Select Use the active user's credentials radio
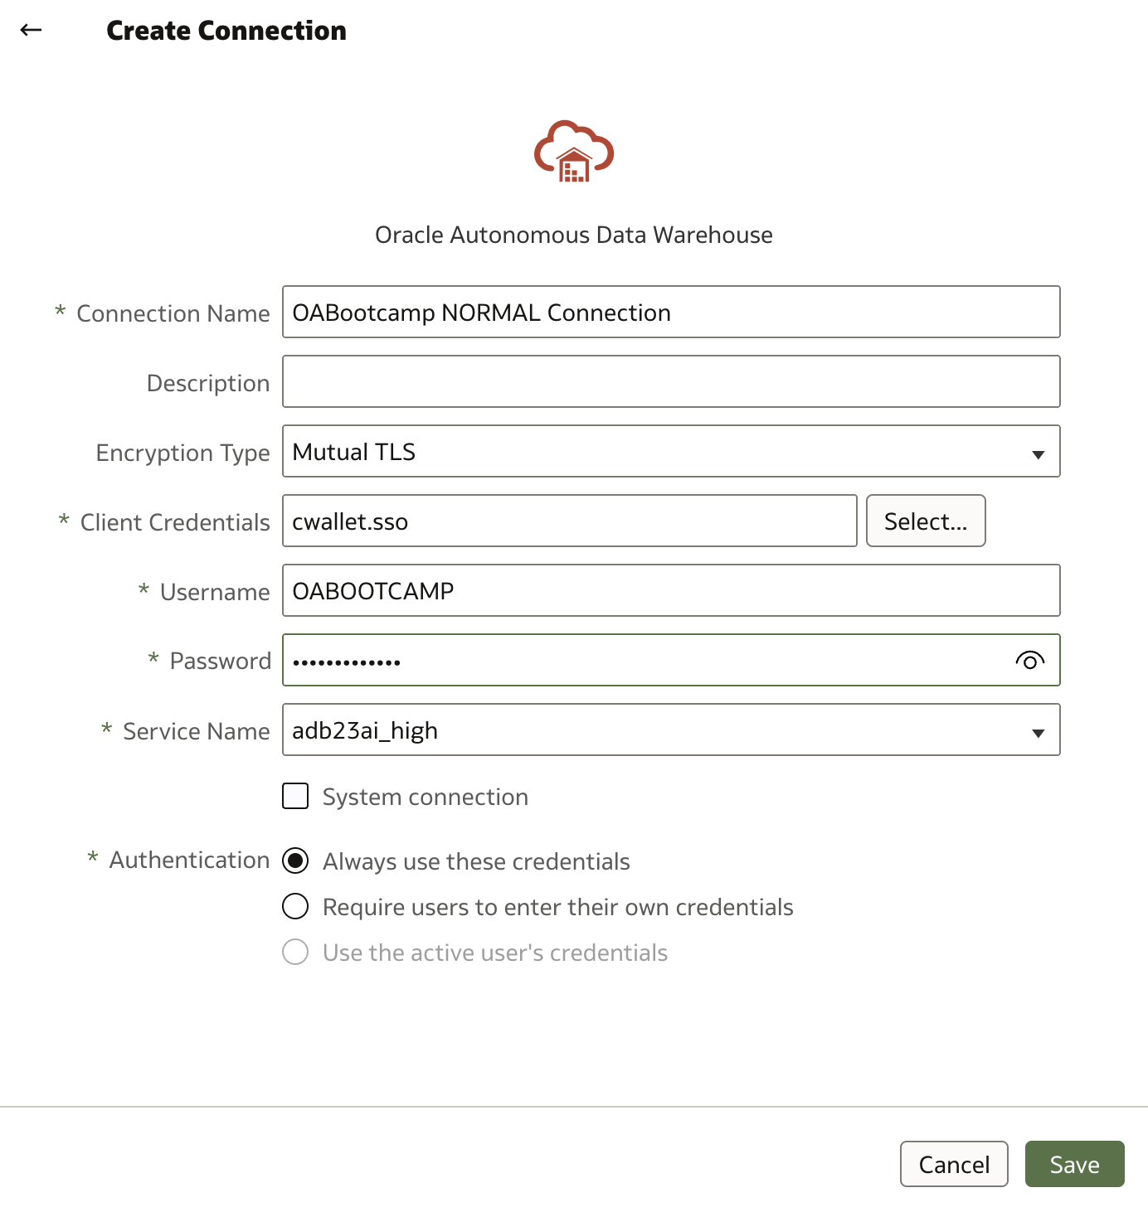 tap(295, 952)
